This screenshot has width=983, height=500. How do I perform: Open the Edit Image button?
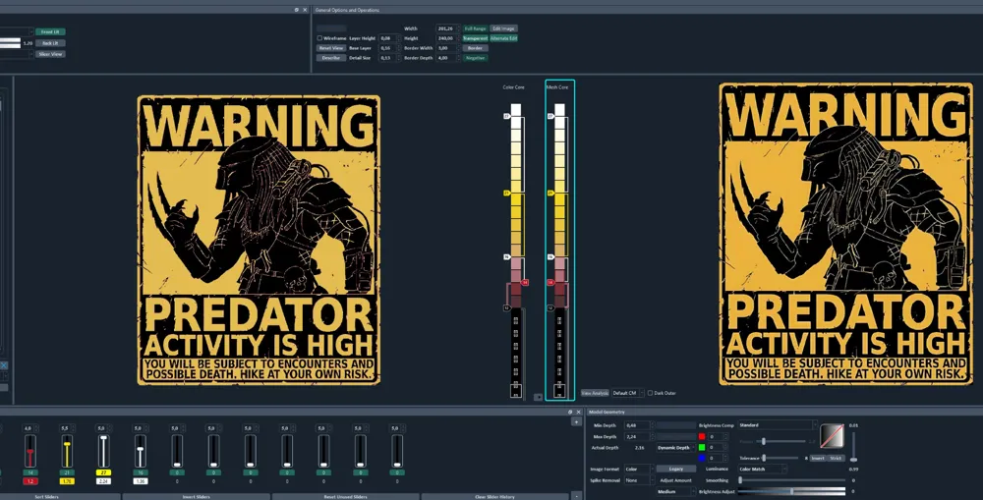(503, 28)
